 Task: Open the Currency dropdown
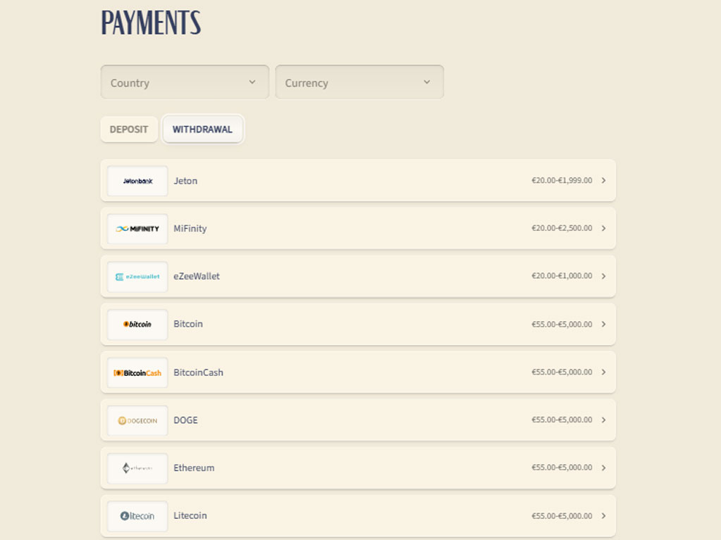(x=359, y=82)
